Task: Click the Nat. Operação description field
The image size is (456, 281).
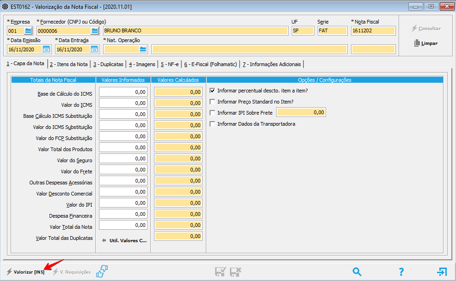Action: (249, 49)
